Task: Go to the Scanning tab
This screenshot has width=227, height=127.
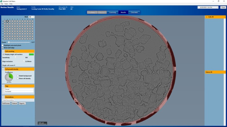Action: pyautogui.click(x=112, y=12)
